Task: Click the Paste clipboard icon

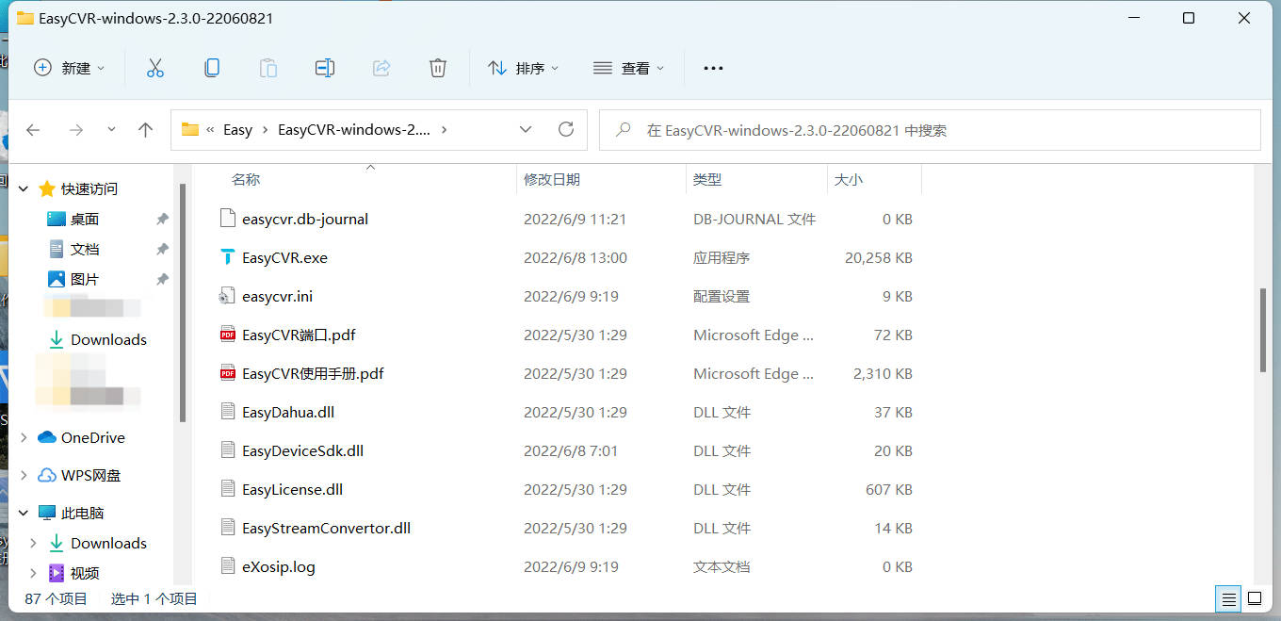Action: tap(268, 68)
